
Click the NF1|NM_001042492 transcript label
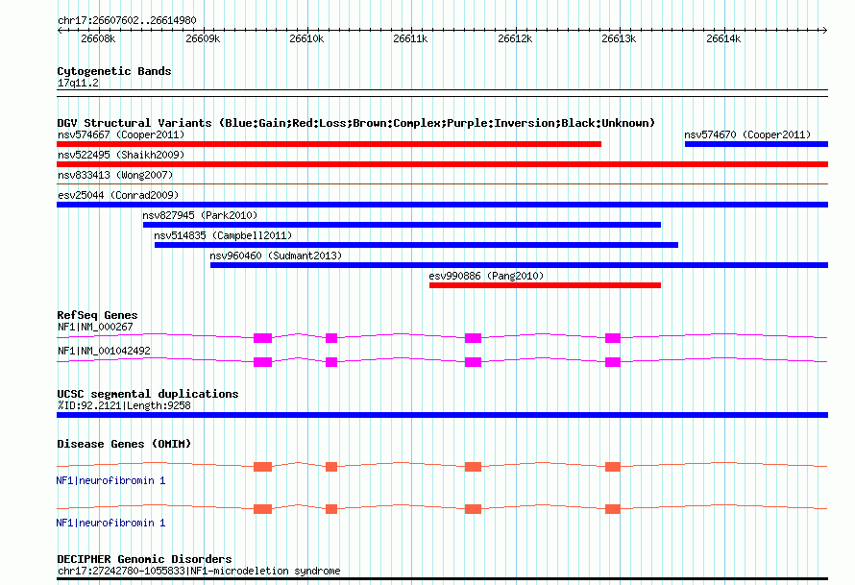[x=104, y=351]
